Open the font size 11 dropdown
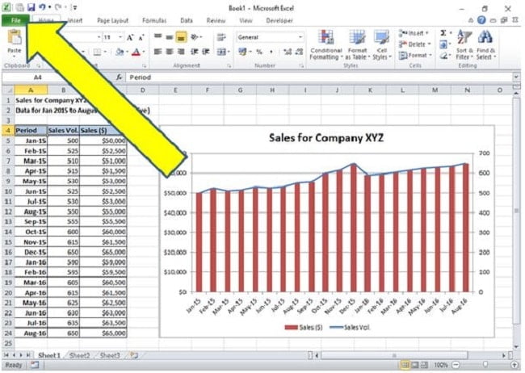Screen dimensions: 525x373 (x=120, y=37)
